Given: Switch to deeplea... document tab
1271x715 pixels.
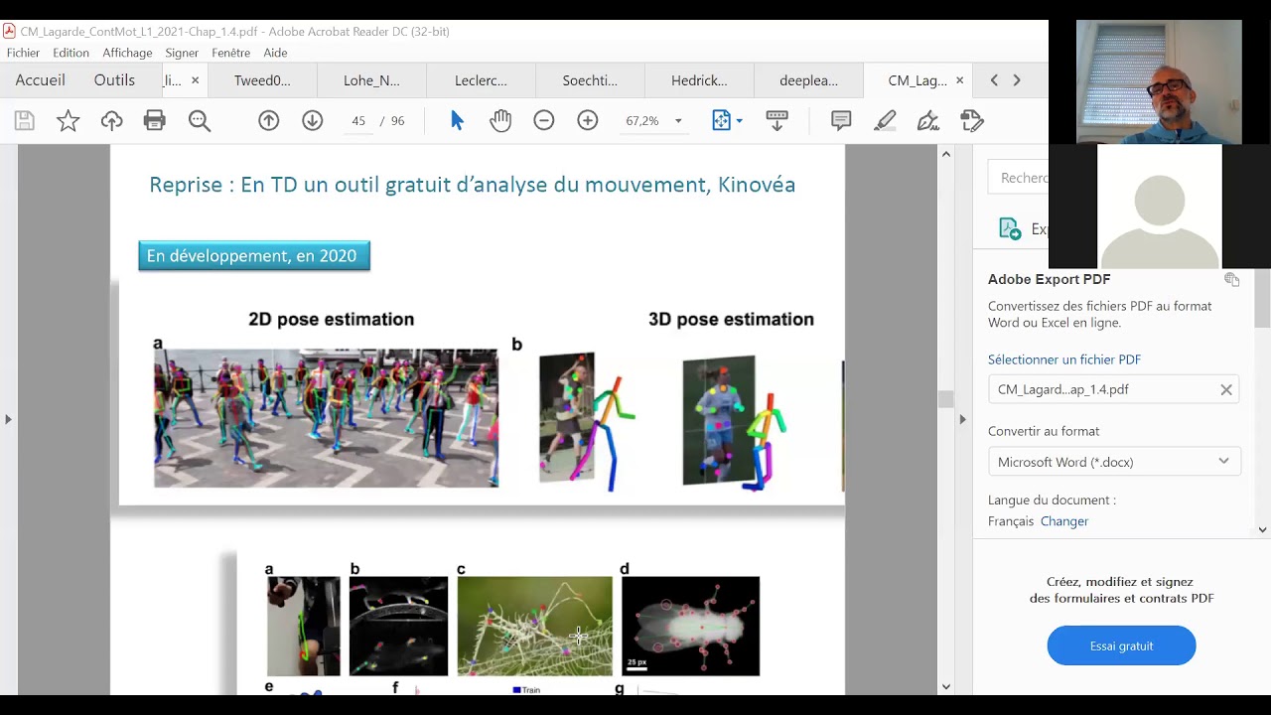Looking at the screenshot, I should coord(808,80).
